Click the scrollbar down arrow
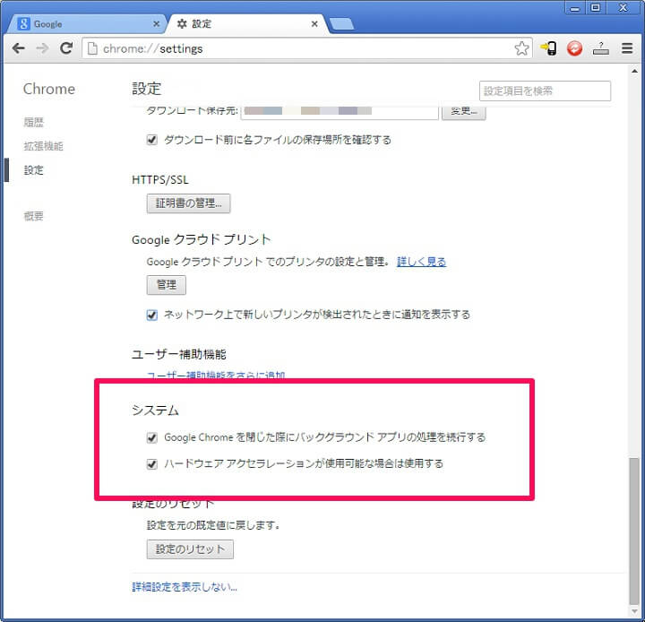This screenshot has height=622, width=645. tap(634, 611)
